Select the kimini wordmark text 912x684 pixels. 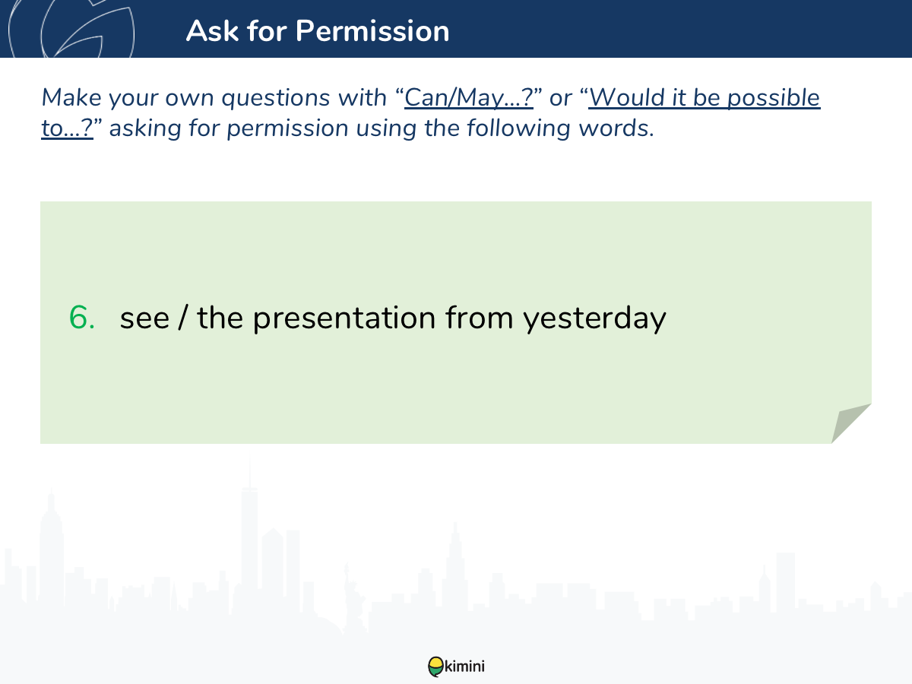coord(464,667)
